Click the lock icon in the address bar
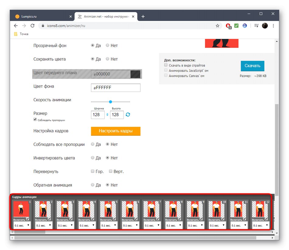This screenshot has height=250, width=289. (43, 26)
